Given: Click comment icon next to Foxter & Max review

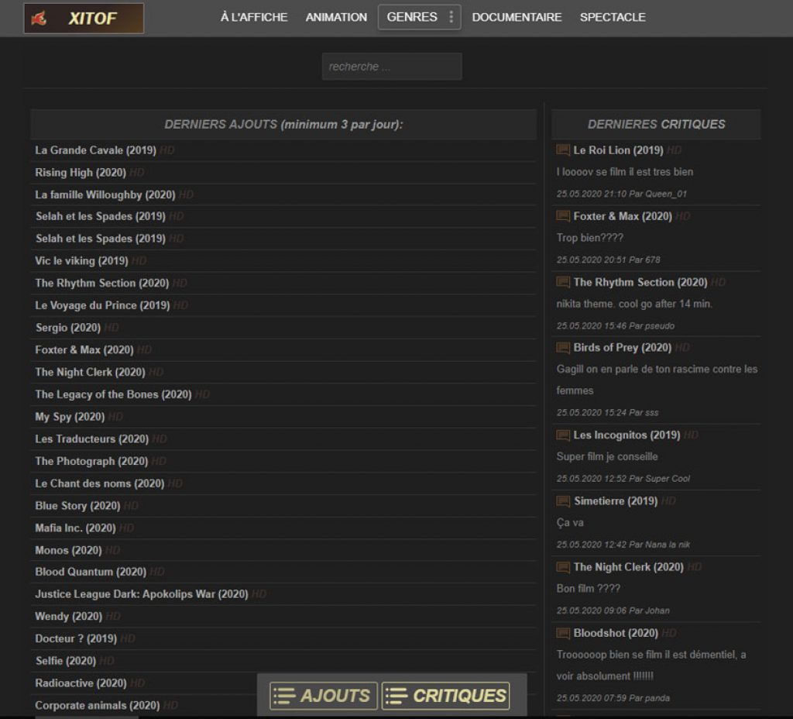Looking at the screenshot, I should [x=563, y=216].
